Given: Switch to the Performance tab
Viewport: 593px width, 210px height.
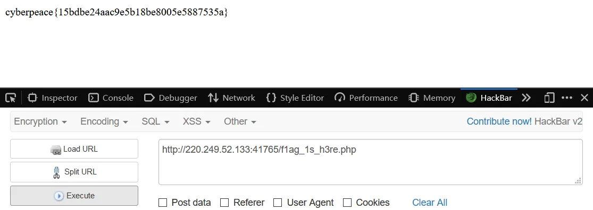Looking at the screenshot, I should (x=366, y=98).
